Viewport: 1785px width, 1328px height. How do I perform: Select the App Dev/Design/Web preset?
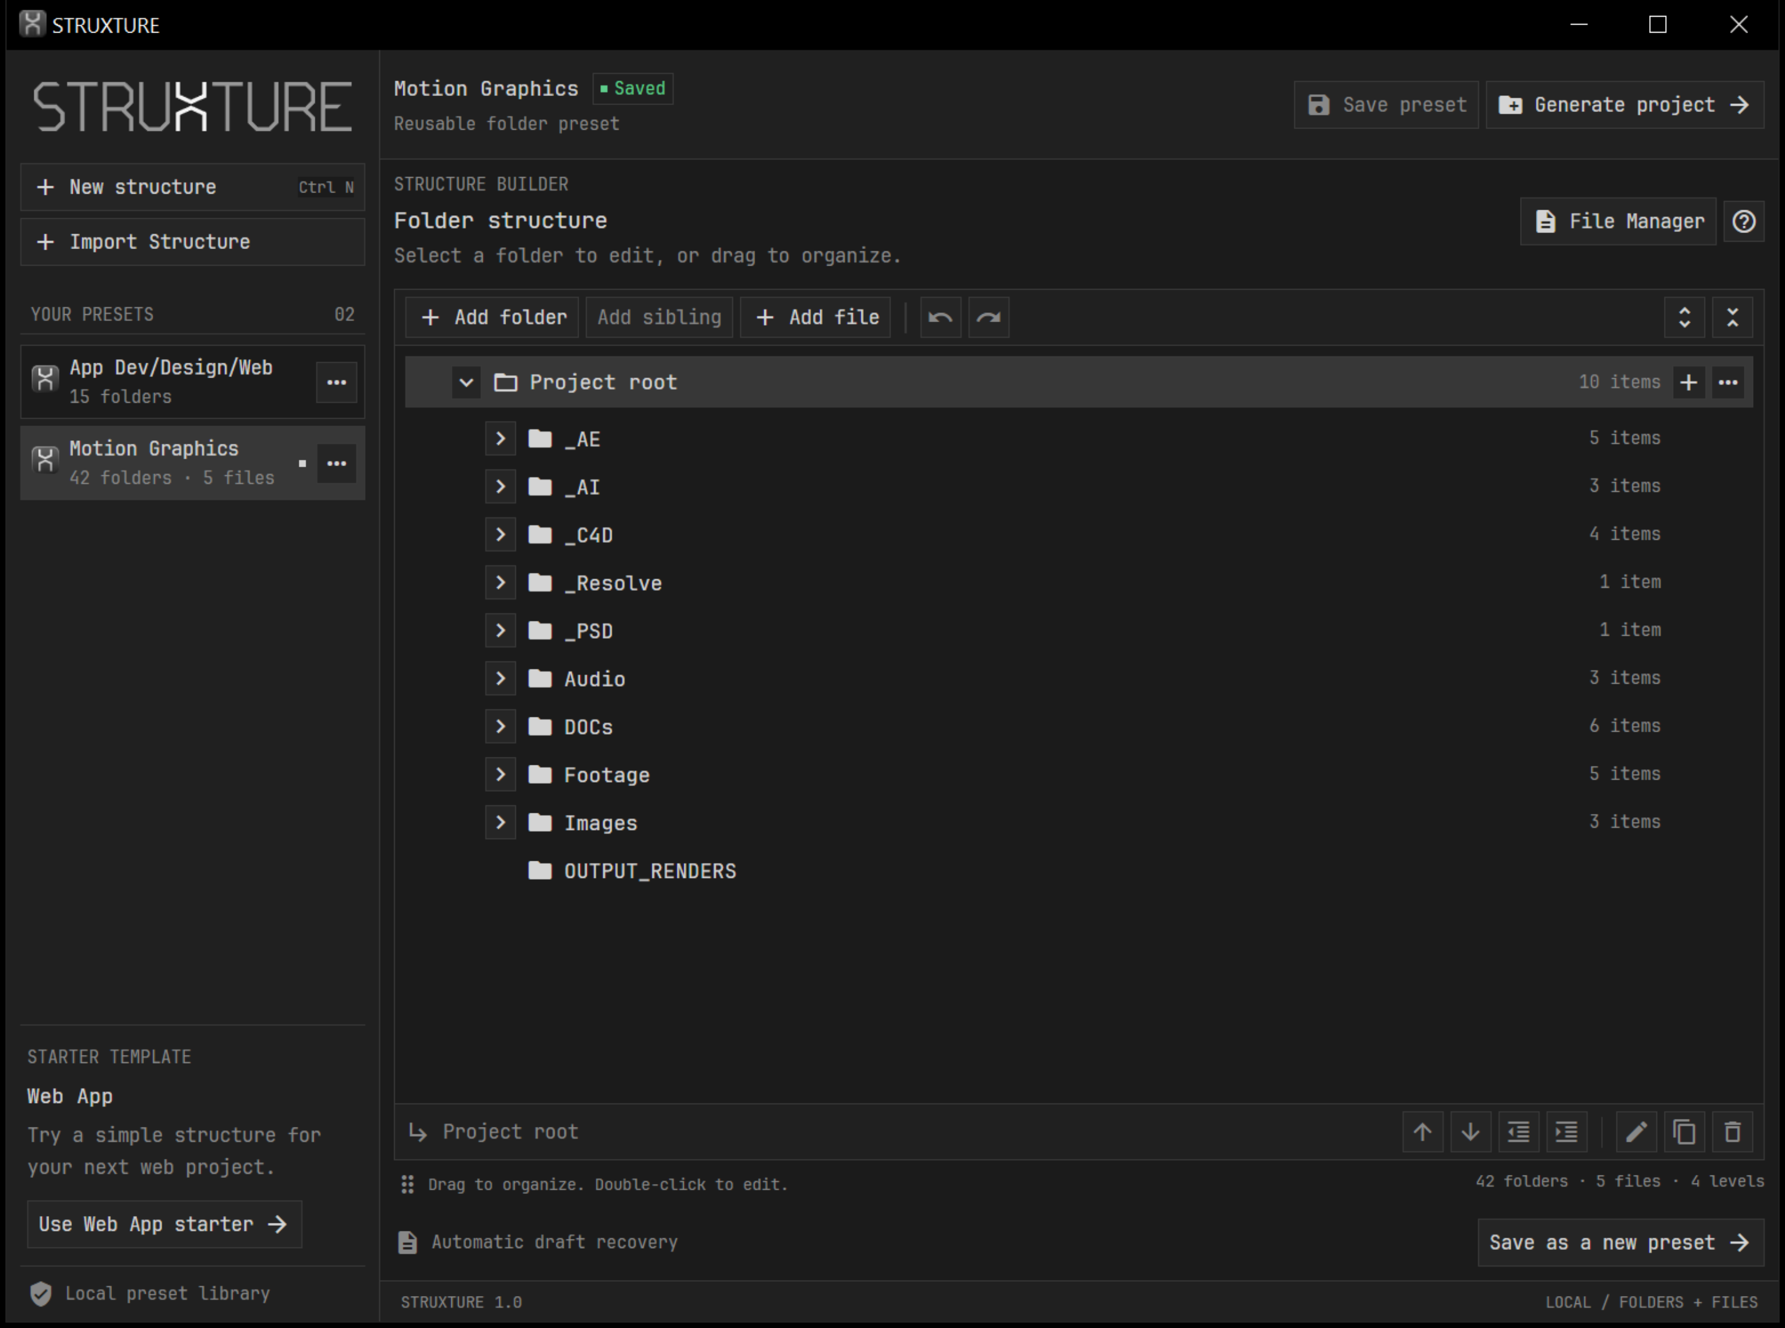192,382
